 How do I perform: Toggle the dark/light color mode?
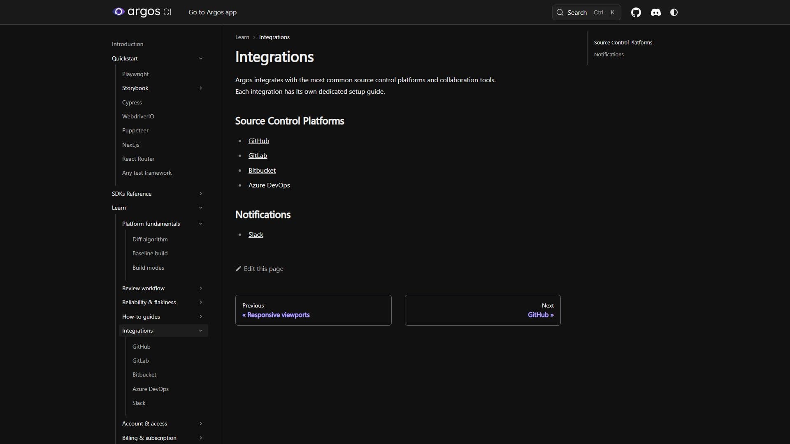(x=674, y=12)
